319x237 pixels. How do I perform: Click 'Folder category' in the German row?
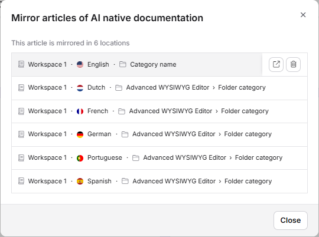click(x=248, y=134)
